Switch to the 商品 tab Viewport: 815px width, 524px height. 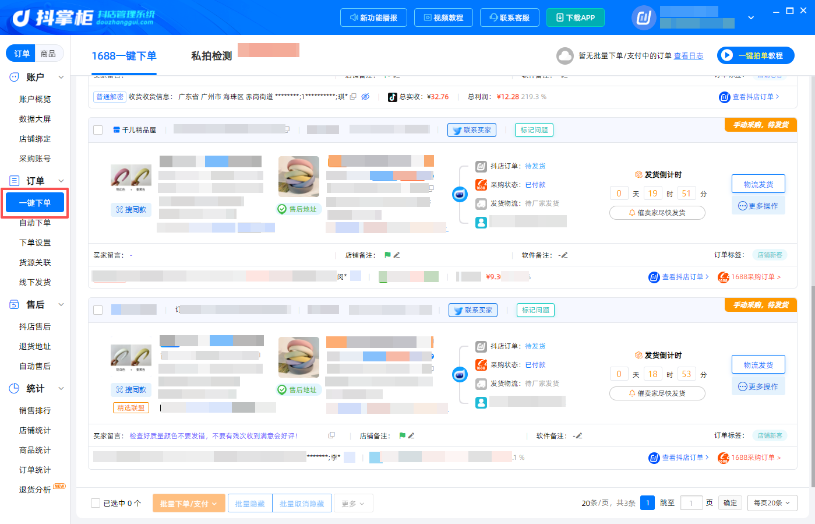pyautogui.click(x=48, y=54)
